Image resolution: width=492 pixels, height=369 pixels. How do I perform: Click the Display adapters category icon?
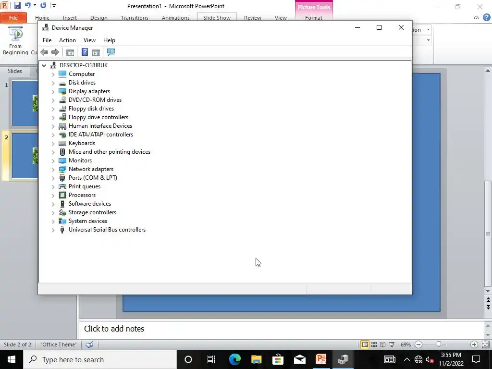(x=62, y=91)
